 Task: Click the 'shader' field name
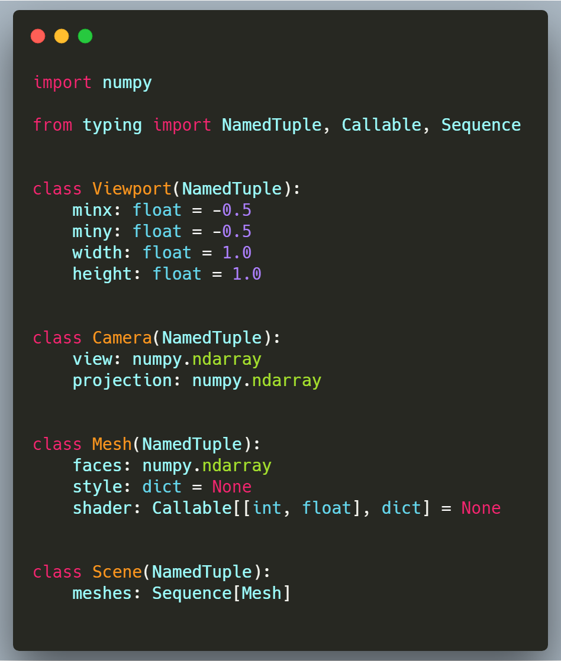(x=102, y=508)
